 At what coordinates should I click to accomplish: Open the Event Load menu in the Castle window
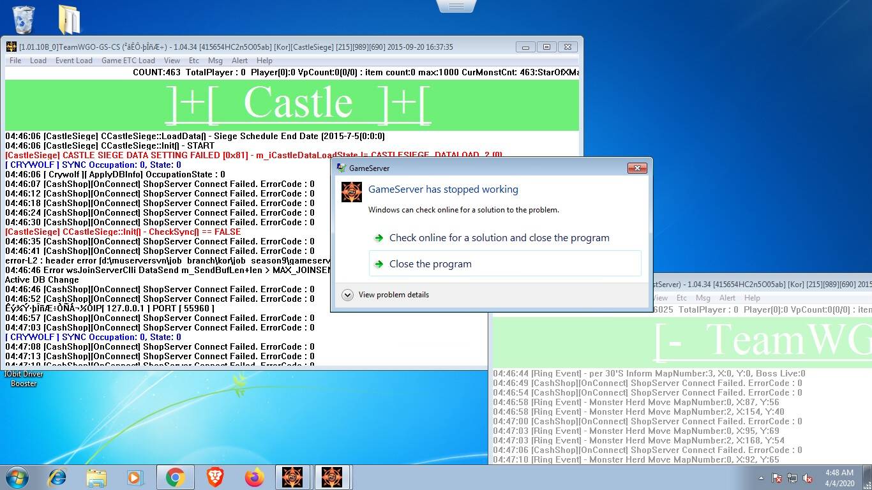(x=74, y=61)
